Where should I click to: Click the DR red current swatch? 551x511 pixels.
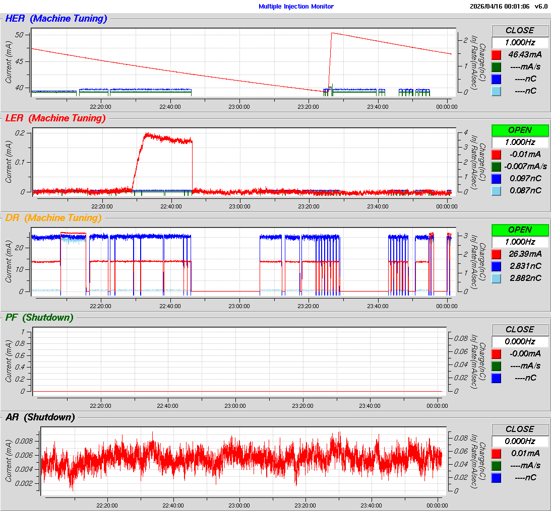point(496,254)
